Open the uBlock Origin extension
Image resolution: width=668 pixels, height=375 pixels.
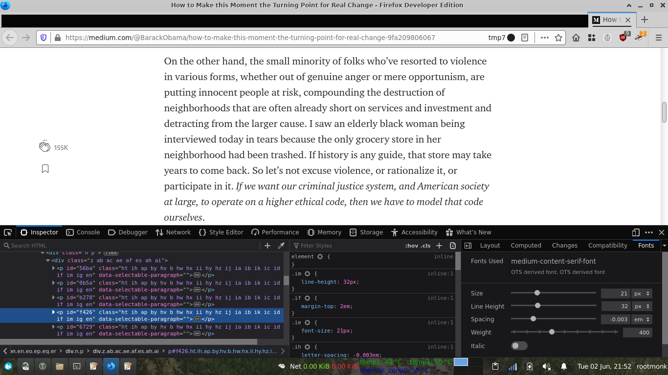click(623, 37)
